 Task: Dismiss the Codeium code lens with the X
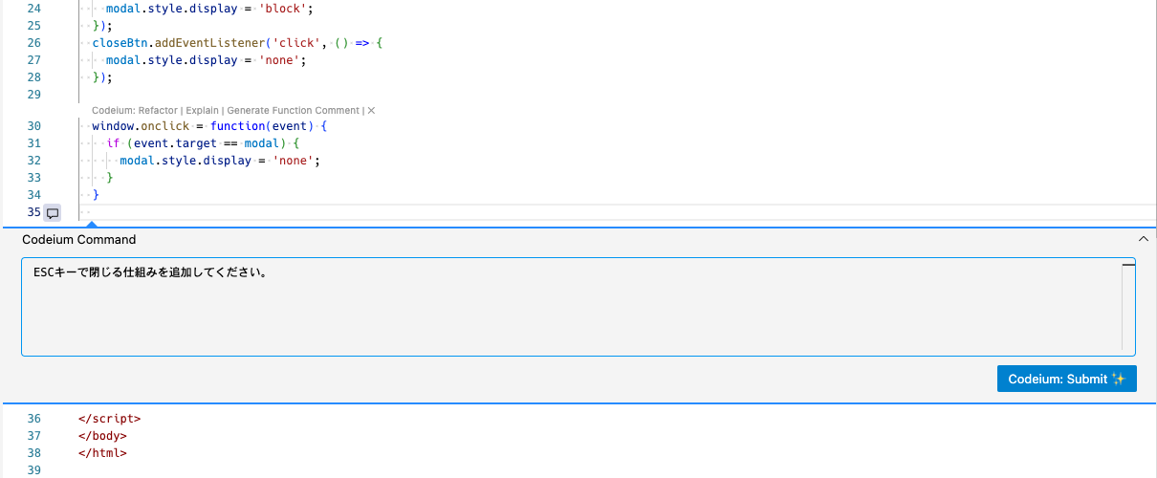(x=371, y=111)
